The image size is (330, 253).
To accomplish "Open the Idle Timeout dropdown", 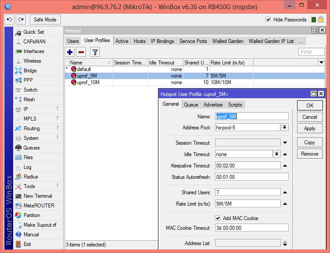I will pos(277,154).
